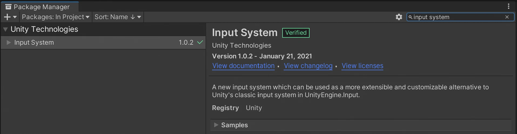517x134 pixels.
Task: Open the Packages: In Project dropdown
Action: 56,17
